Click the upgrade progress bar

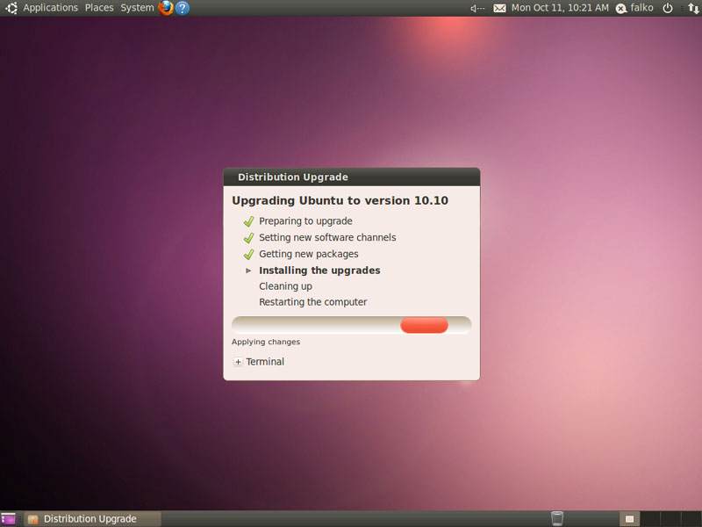coord(352,325)
